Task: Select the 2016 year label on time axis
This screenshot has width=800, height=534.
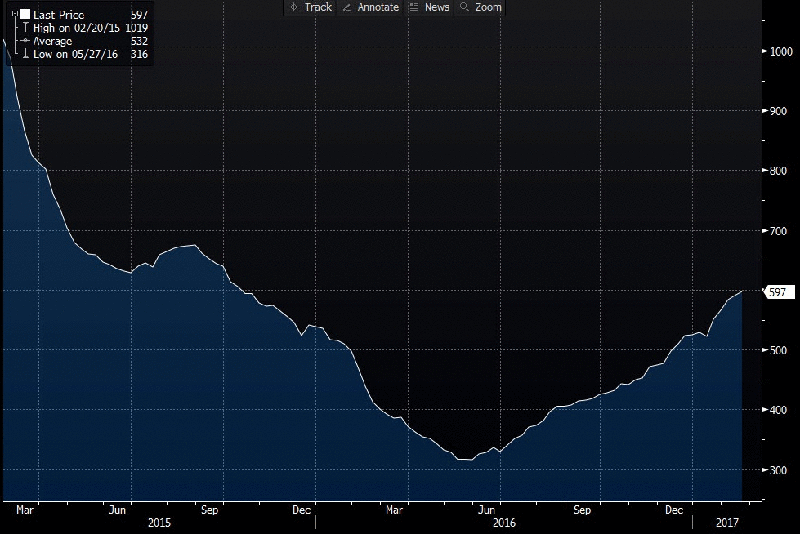Action: pos(504,521)
